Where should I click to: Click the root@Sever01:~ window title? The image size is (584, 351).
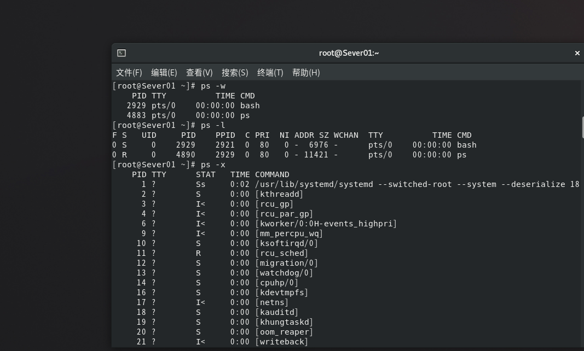pyautogui.click(x=349, y=53)
